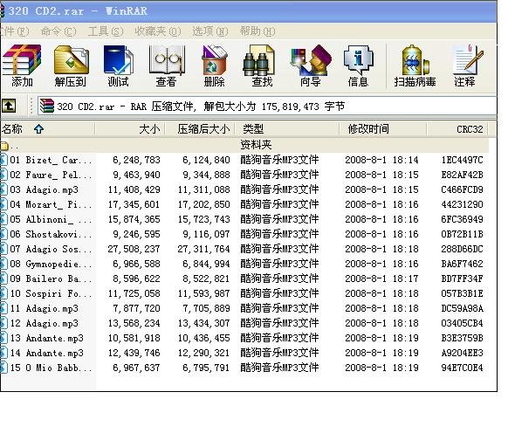Select file 08 Gymnopedie...
This screenshot has height=447, width=515.
click(51, 264)
